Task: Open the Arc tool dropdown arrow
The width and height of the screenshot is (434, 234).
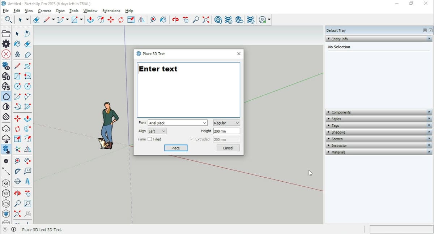Action: (x=67, y=20)
